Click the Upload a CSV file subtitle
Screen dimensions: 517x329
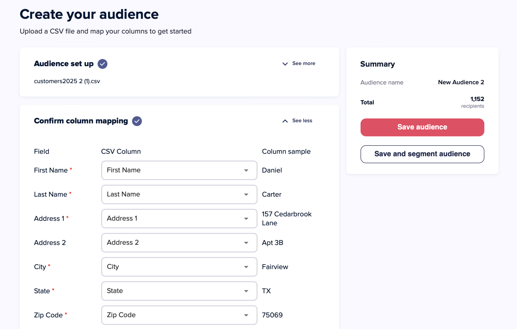pyautogui.click(x=106, y=31)
